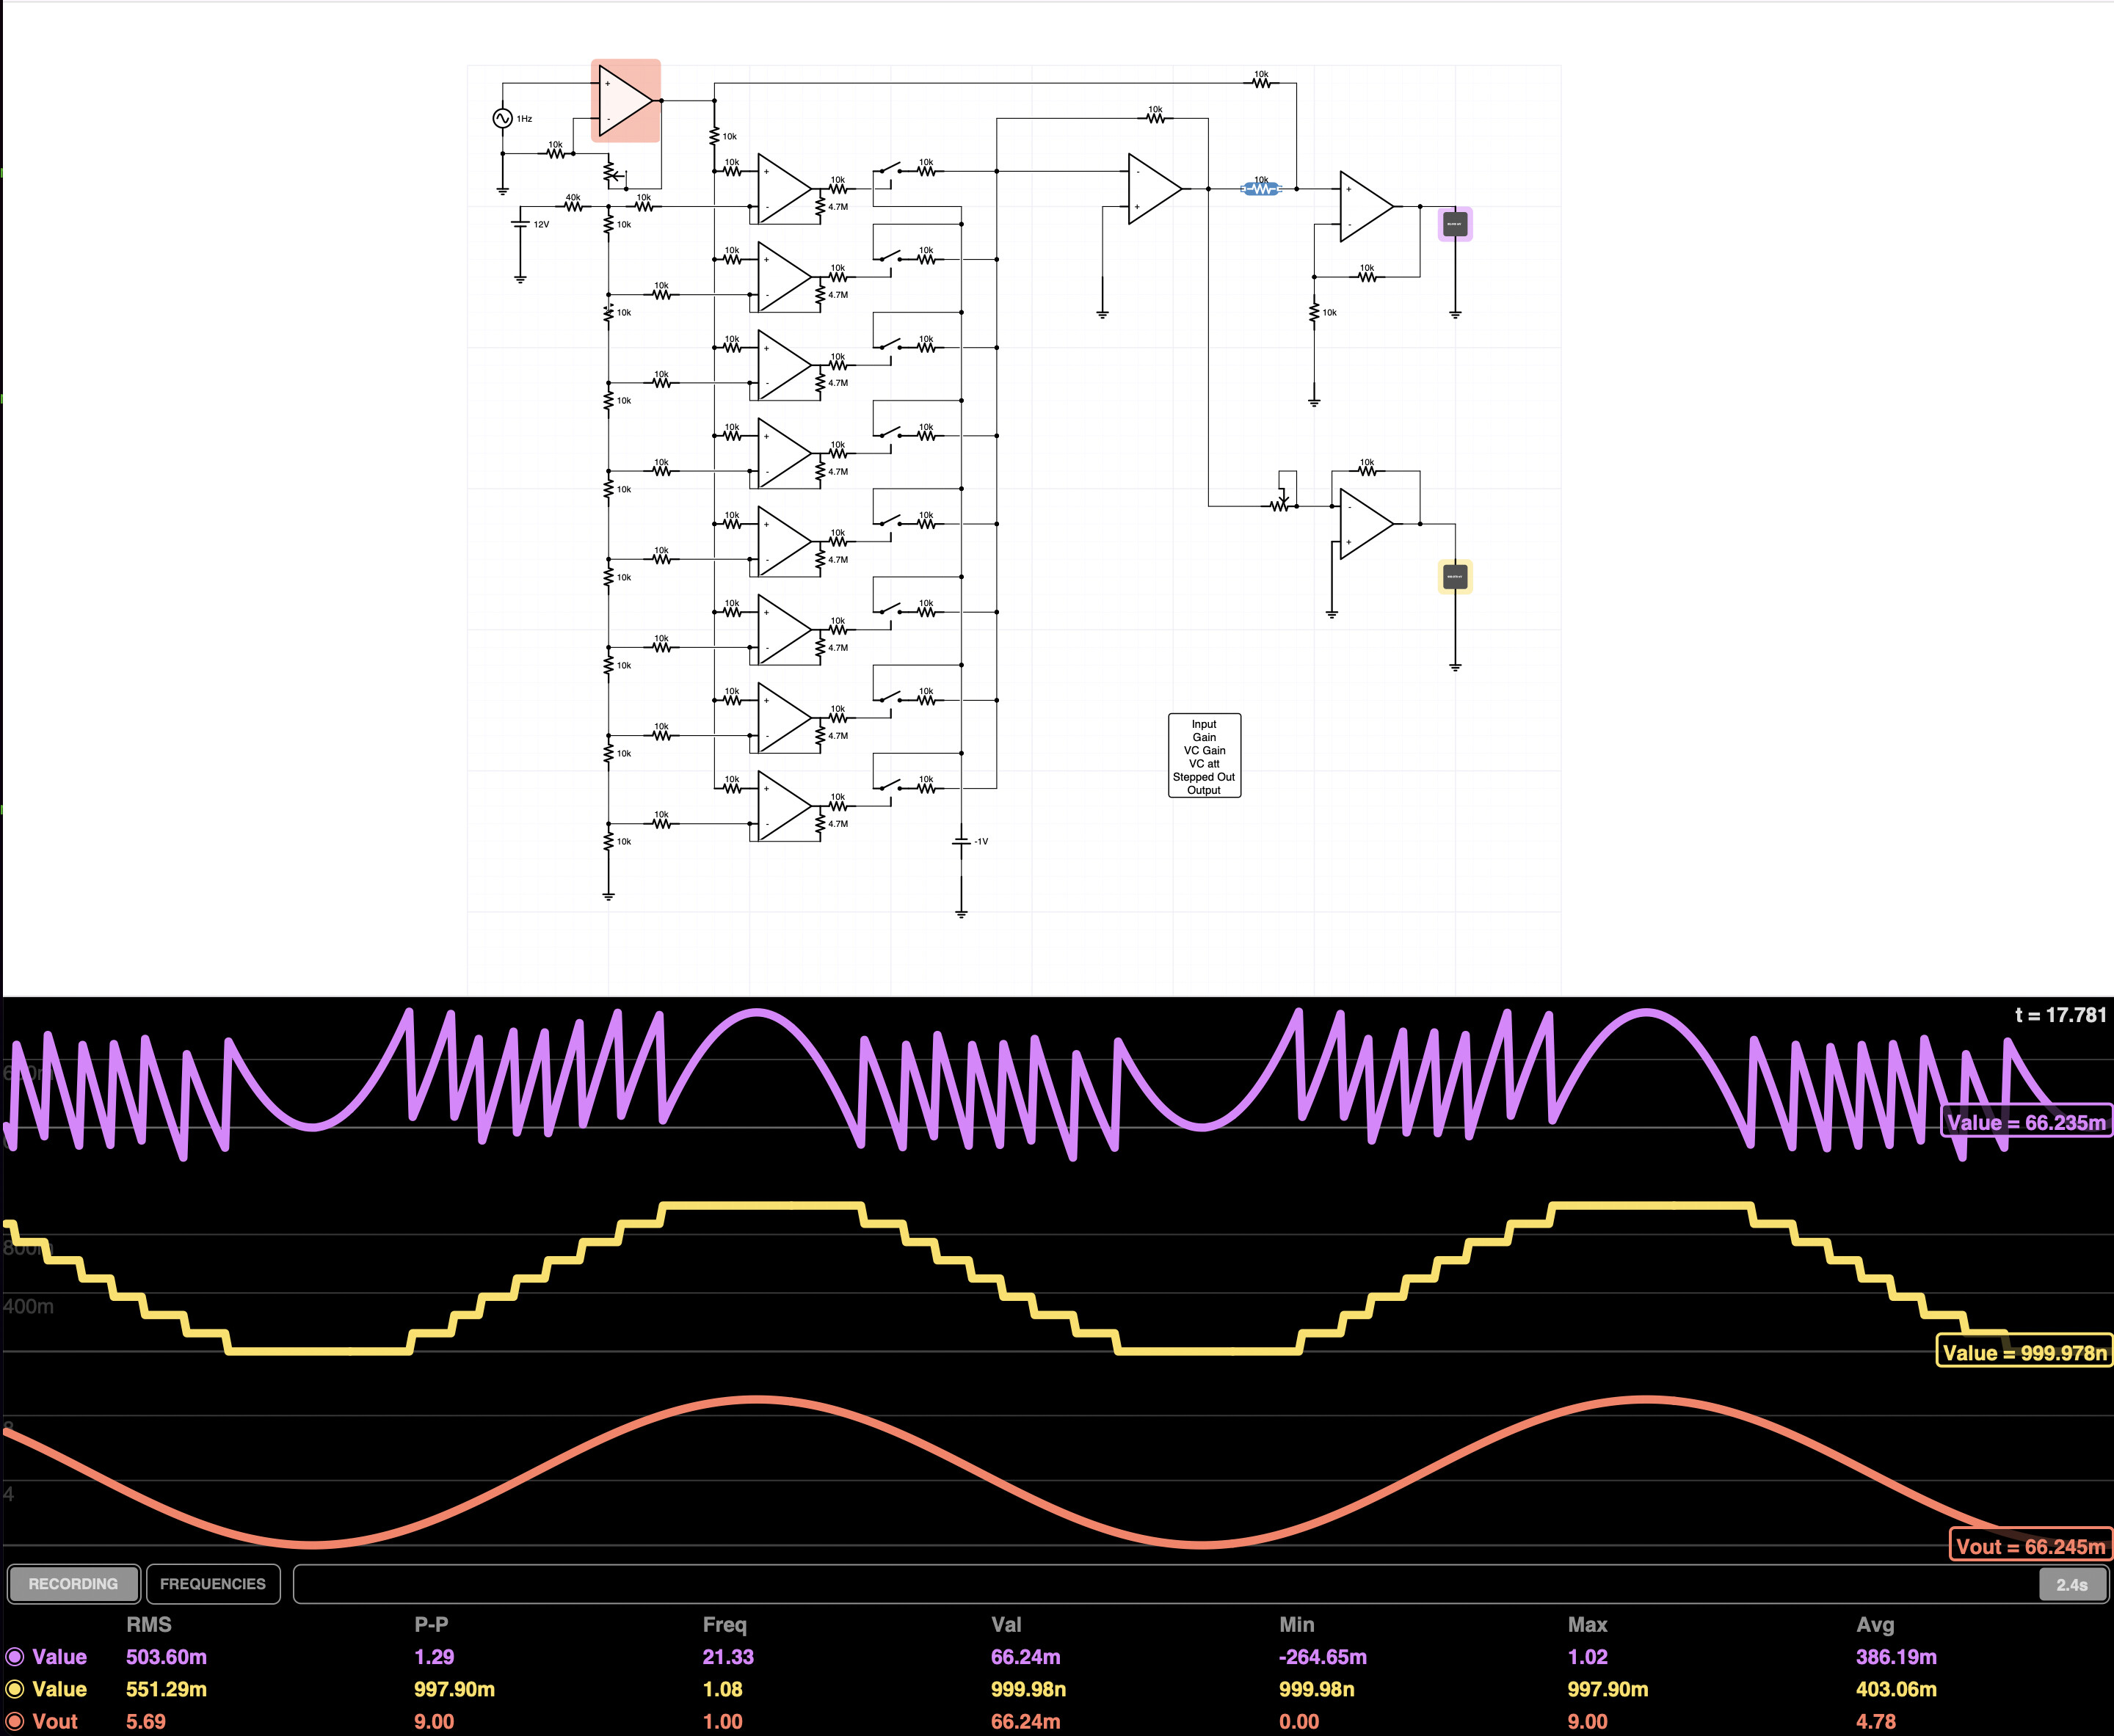Select the 12V battery component
Screen dimensions: 2114x1736
tap(520, 224)
